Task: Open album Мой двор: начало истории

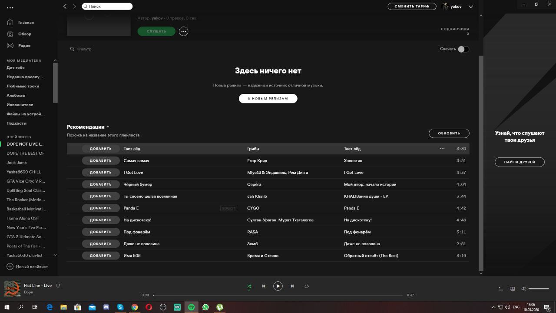Action: click(370, 184)
